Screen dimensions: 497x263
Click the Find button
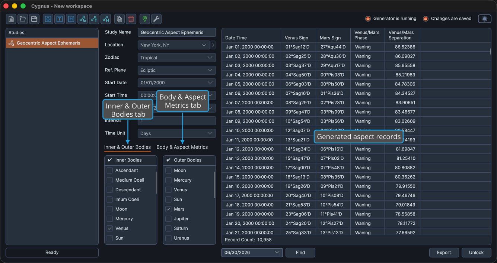click(x=300, y=253)
